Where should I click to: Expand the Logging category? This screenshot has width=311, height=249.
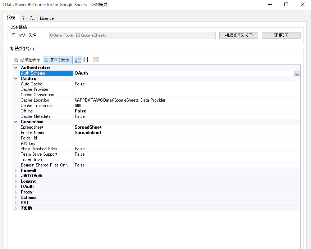(x=16, y=181)
